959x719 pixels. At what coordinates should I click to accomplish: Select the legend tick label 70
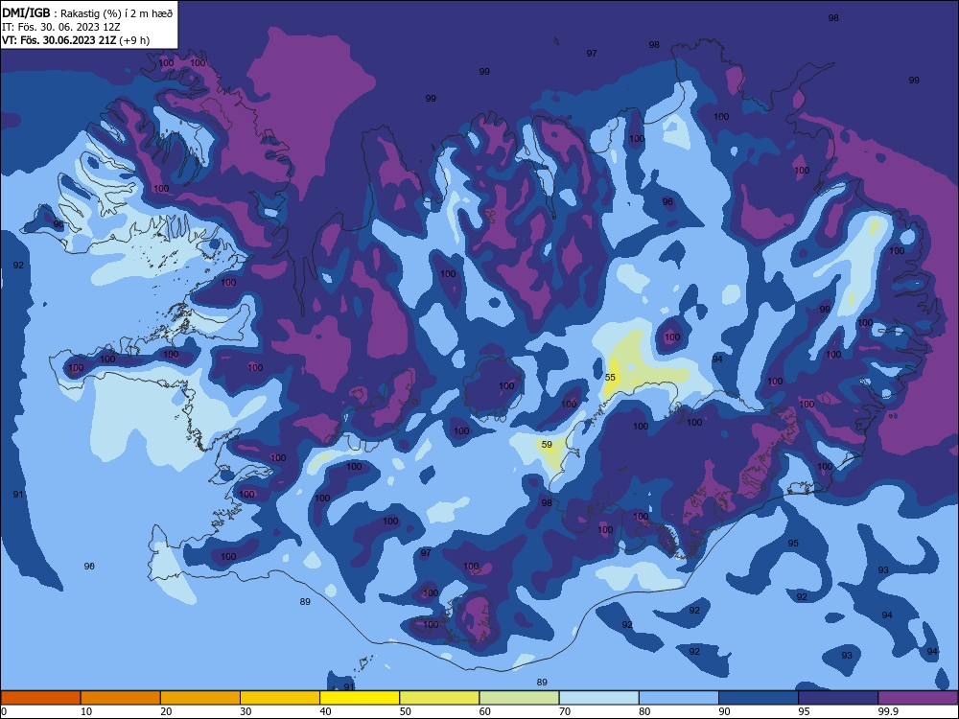click(x=565, y=711)
